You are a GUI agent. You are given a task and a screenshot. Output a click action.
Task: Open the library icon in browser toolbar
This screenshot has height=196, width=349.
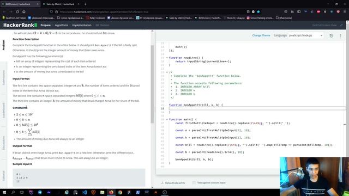click(292, 11)
